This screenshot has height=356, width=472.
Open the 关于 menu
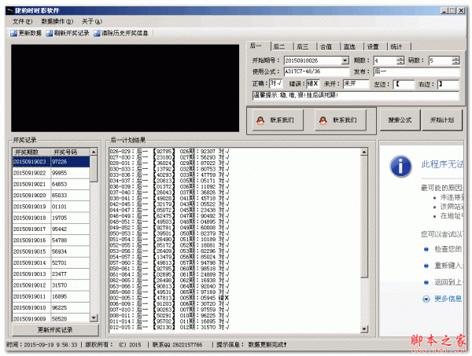pos(92,22)
